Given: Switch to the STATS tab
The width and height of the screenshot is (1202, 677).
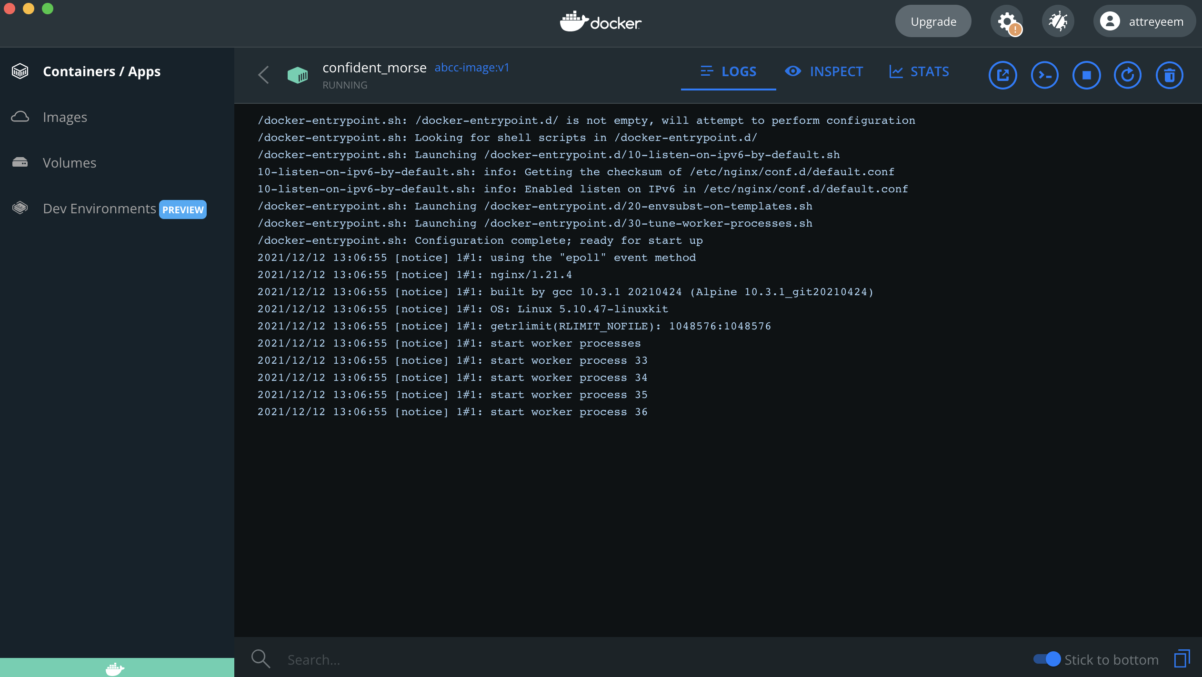Looking at the screenshot, I should click(919, 71).
